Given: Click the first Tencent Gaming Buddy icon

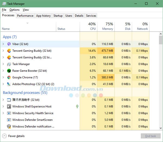Looking at the screenshot, I should click(x=9, y=51).
